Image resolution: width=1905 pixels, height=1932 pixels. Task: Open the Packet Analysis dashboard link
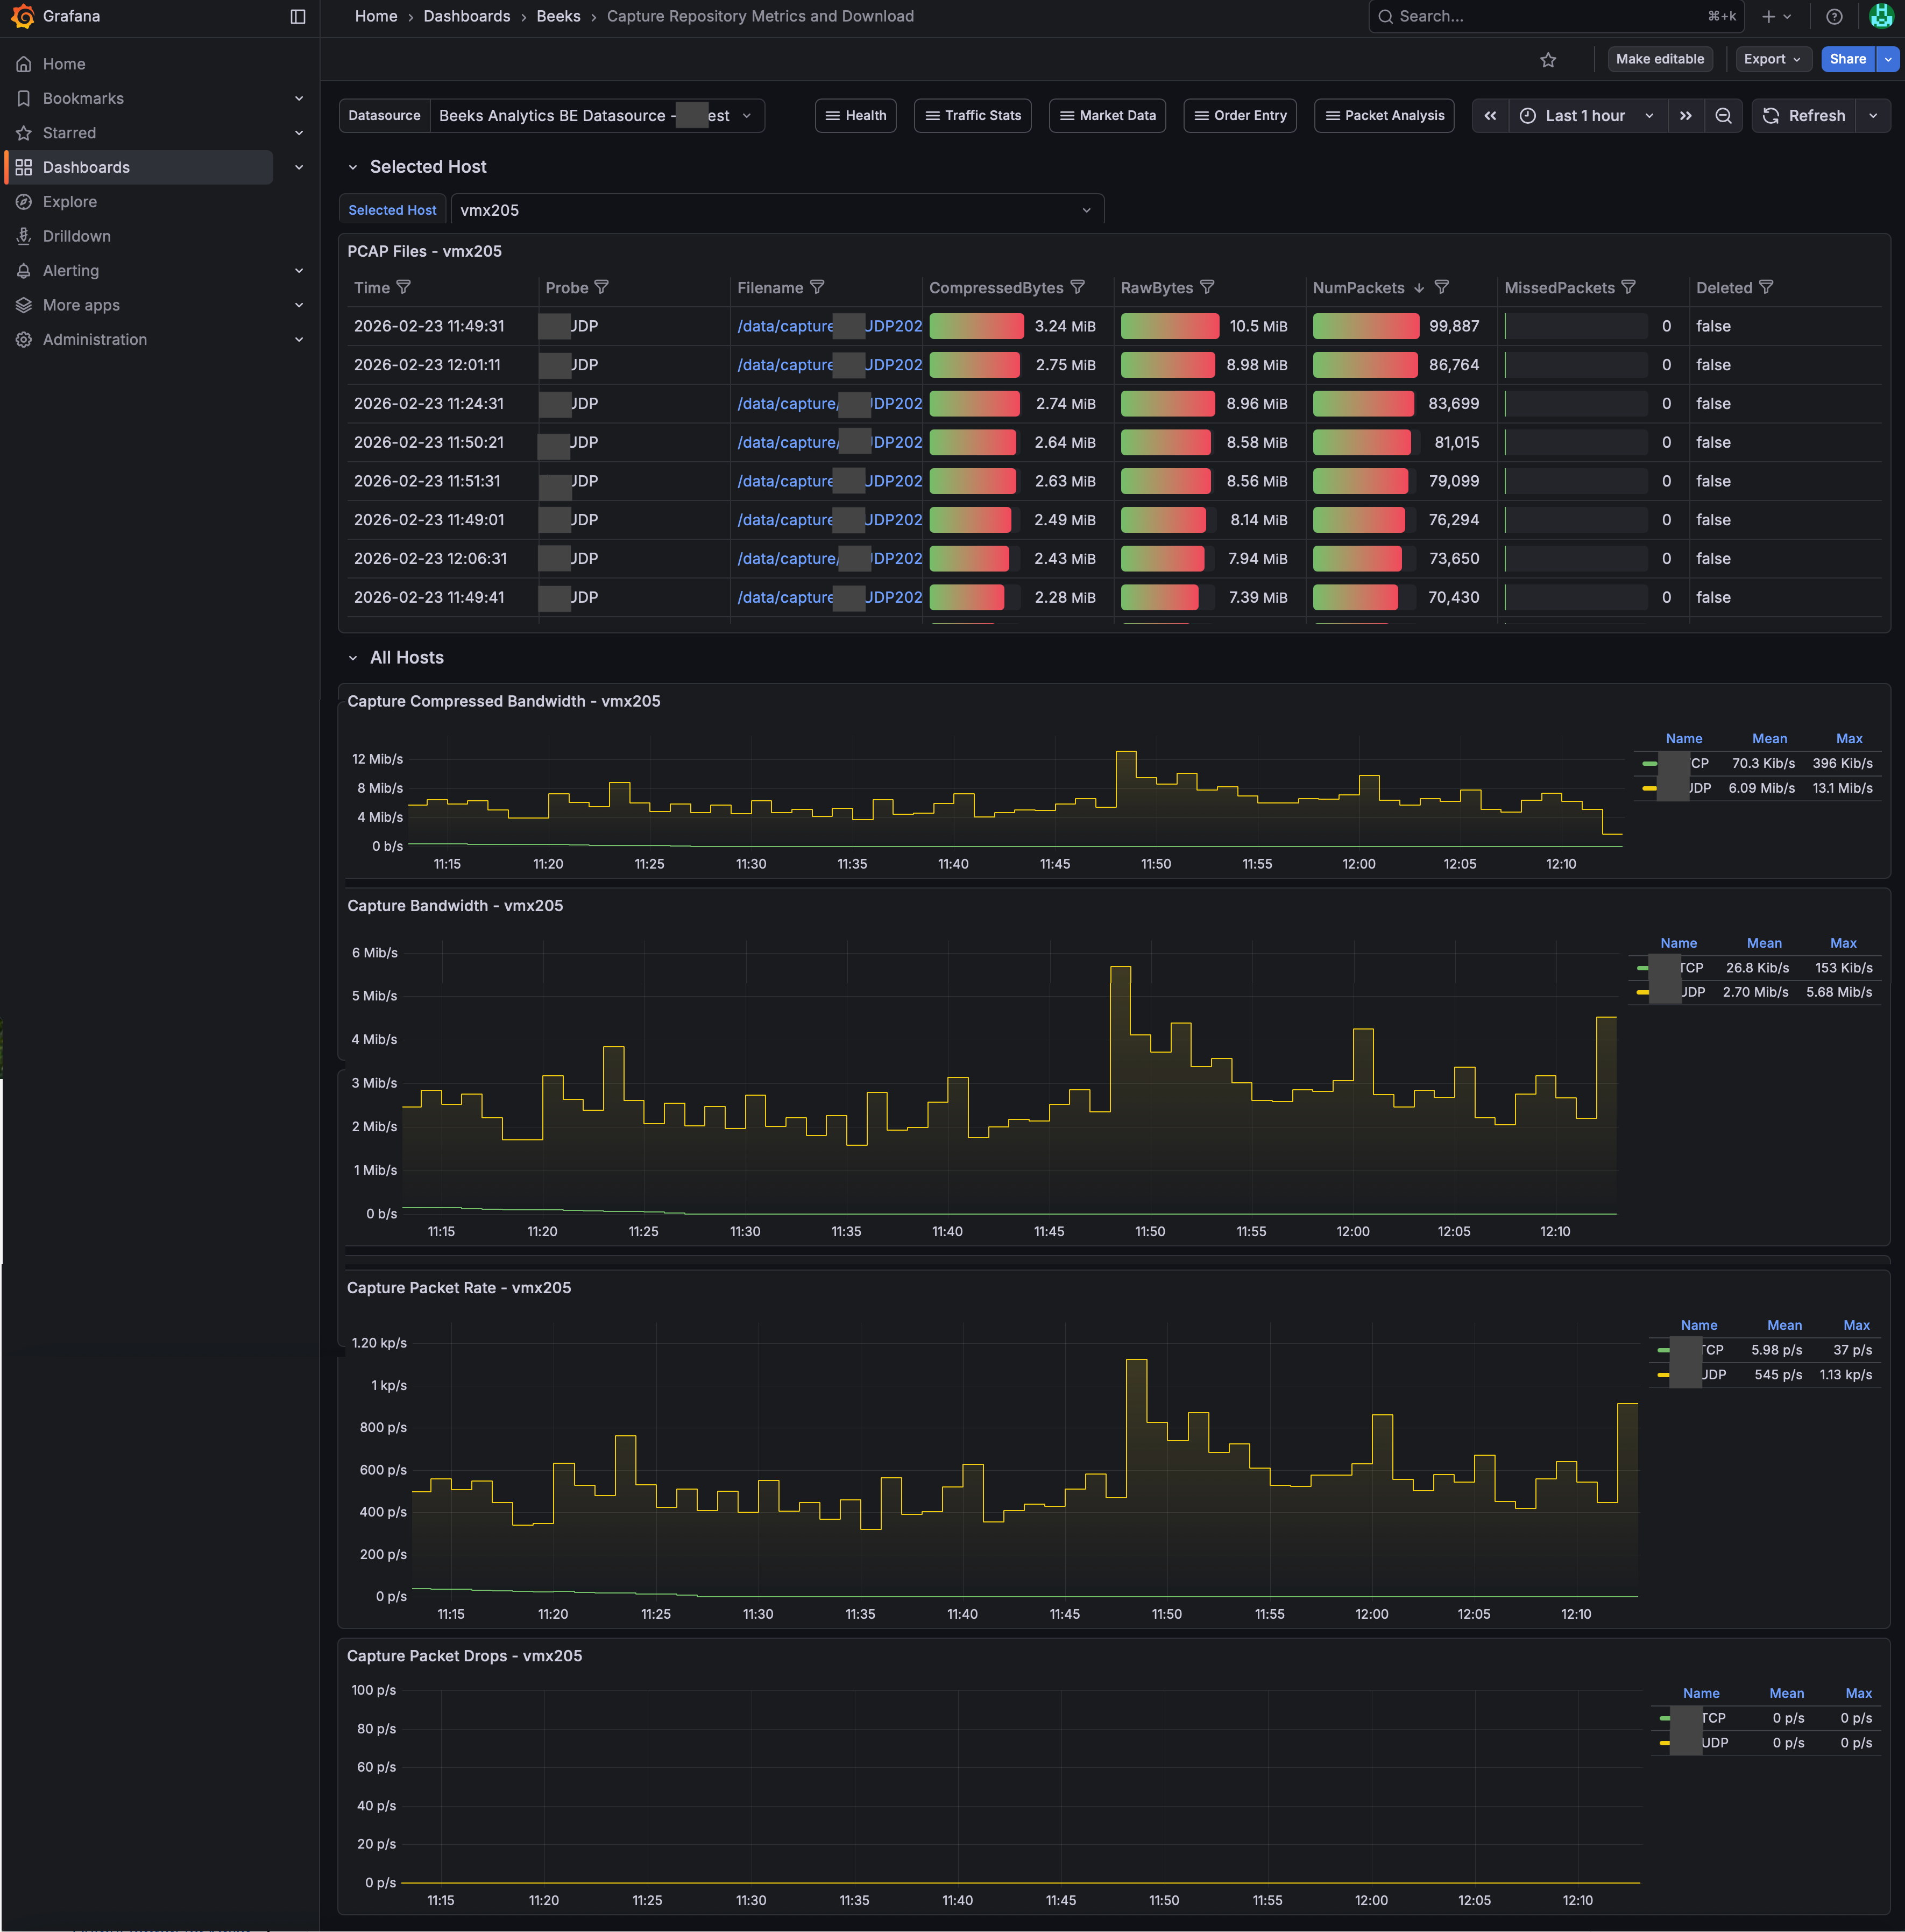(1383, 115)
